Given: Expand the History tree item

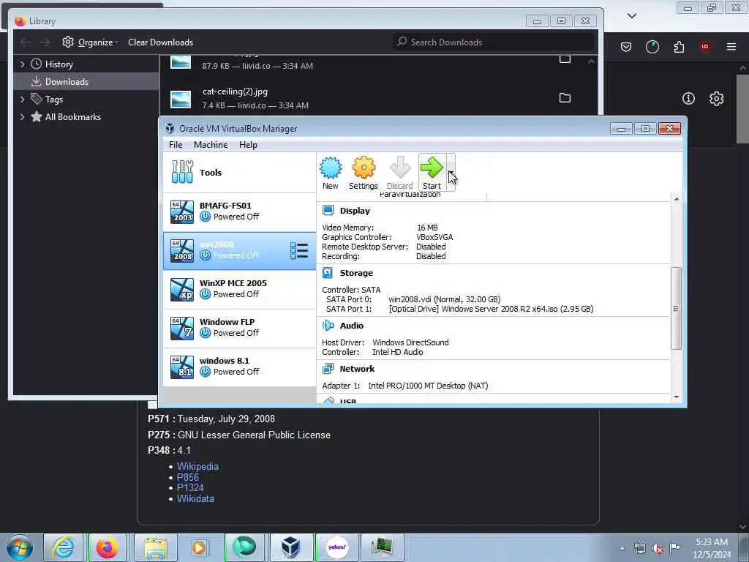Looking at the screenshot, I should pyautogui.click(x=22, y=64).
